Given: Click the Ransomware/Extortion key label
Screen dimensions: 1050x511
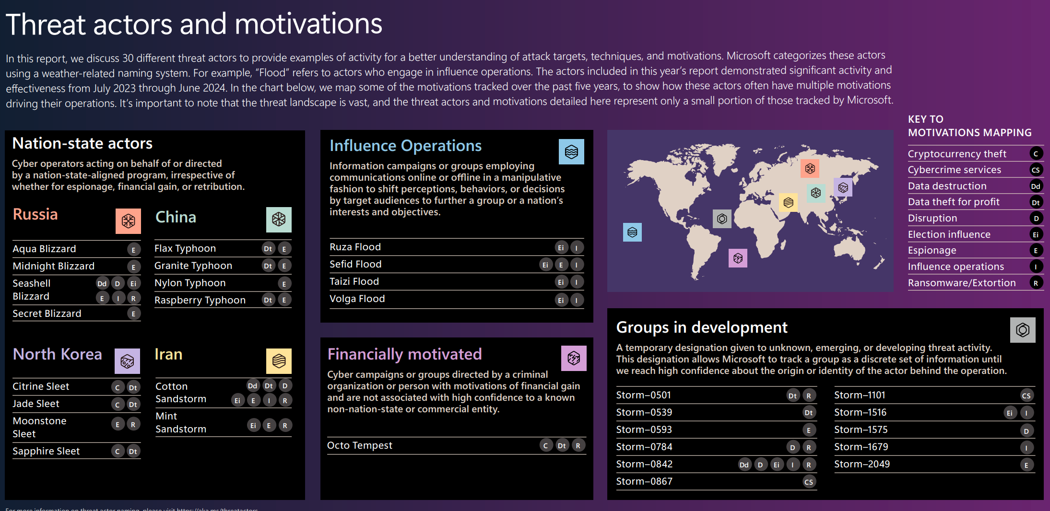Looking at the screenshot, I should pos(962,283).
